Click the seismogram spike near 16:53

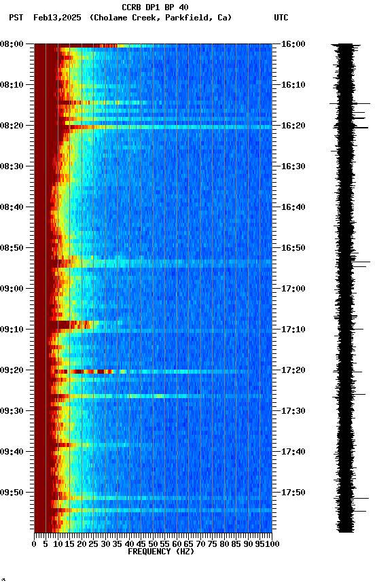(361, 262)
